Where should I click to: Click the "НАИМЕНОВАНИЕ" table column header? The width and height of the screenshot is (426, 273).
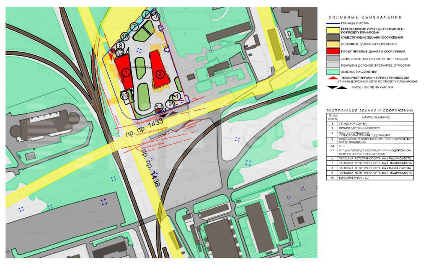click(376, 117)
